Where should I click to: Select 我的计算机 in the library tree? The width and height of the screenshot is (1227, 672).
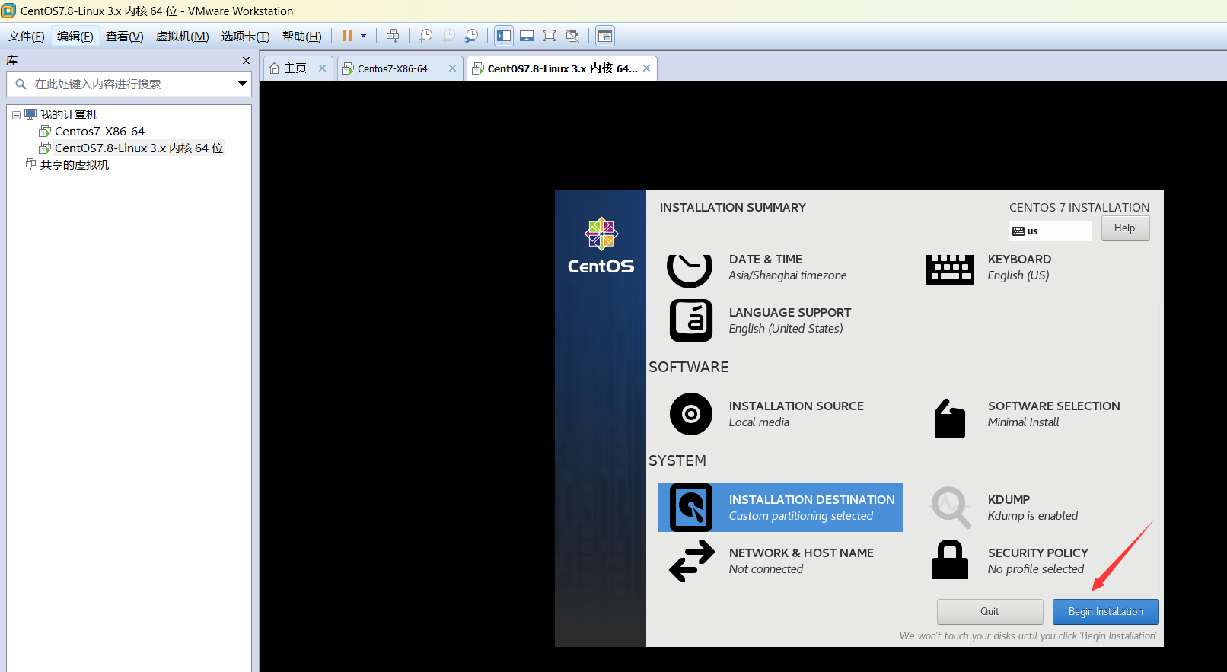[x=69, y=115]
